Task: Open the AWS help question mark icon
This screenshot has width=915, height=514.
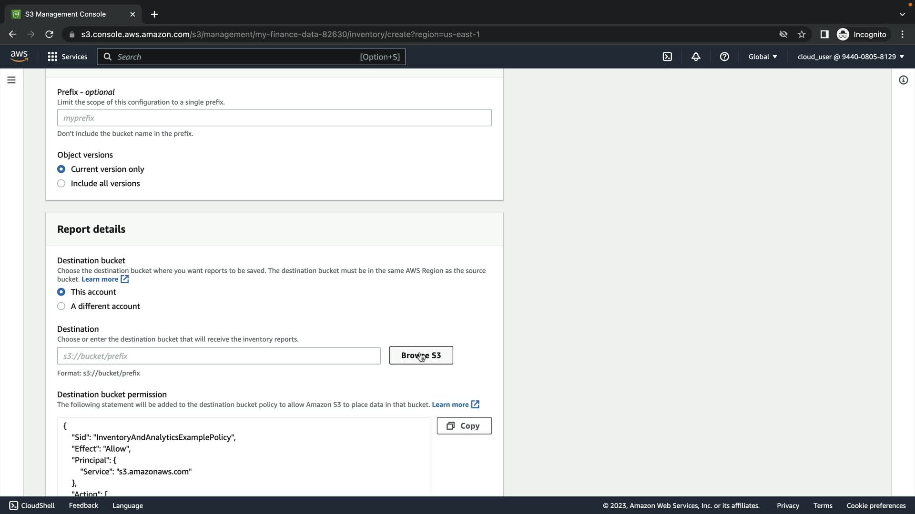Action: pyautogui.click(x=724, y=57)
